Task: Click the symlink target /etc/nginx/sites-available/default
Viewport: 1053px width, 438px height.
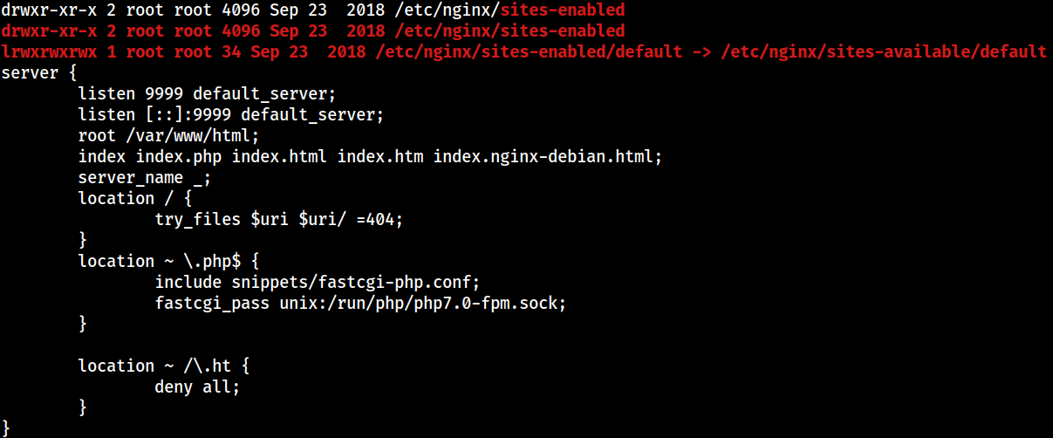Action: (884, 51)
